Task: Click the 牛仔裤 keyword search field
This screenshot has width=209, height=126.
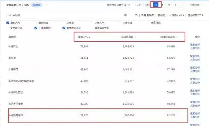Action: point(68,15)
